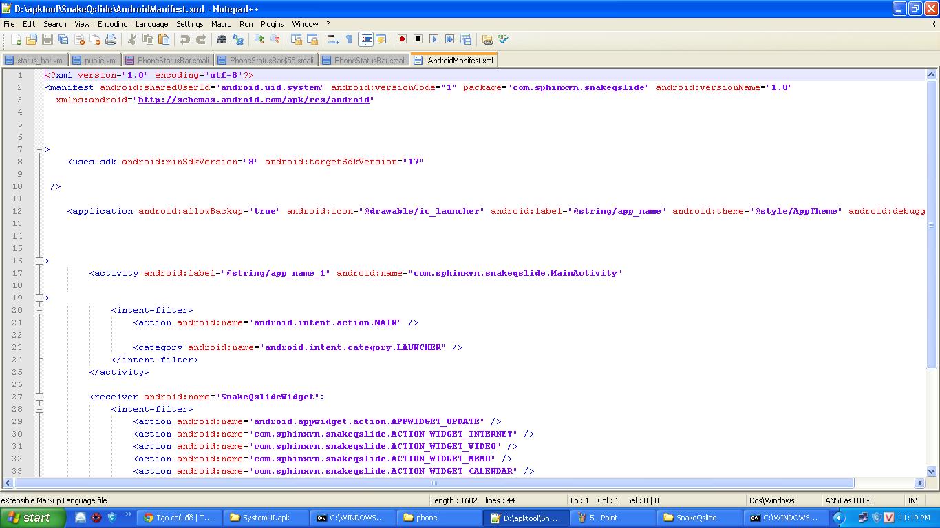Switch to the PhoneStatusBar$55.smali tab
The width and height of the screenshot is (940, 528).
(266, 60)
